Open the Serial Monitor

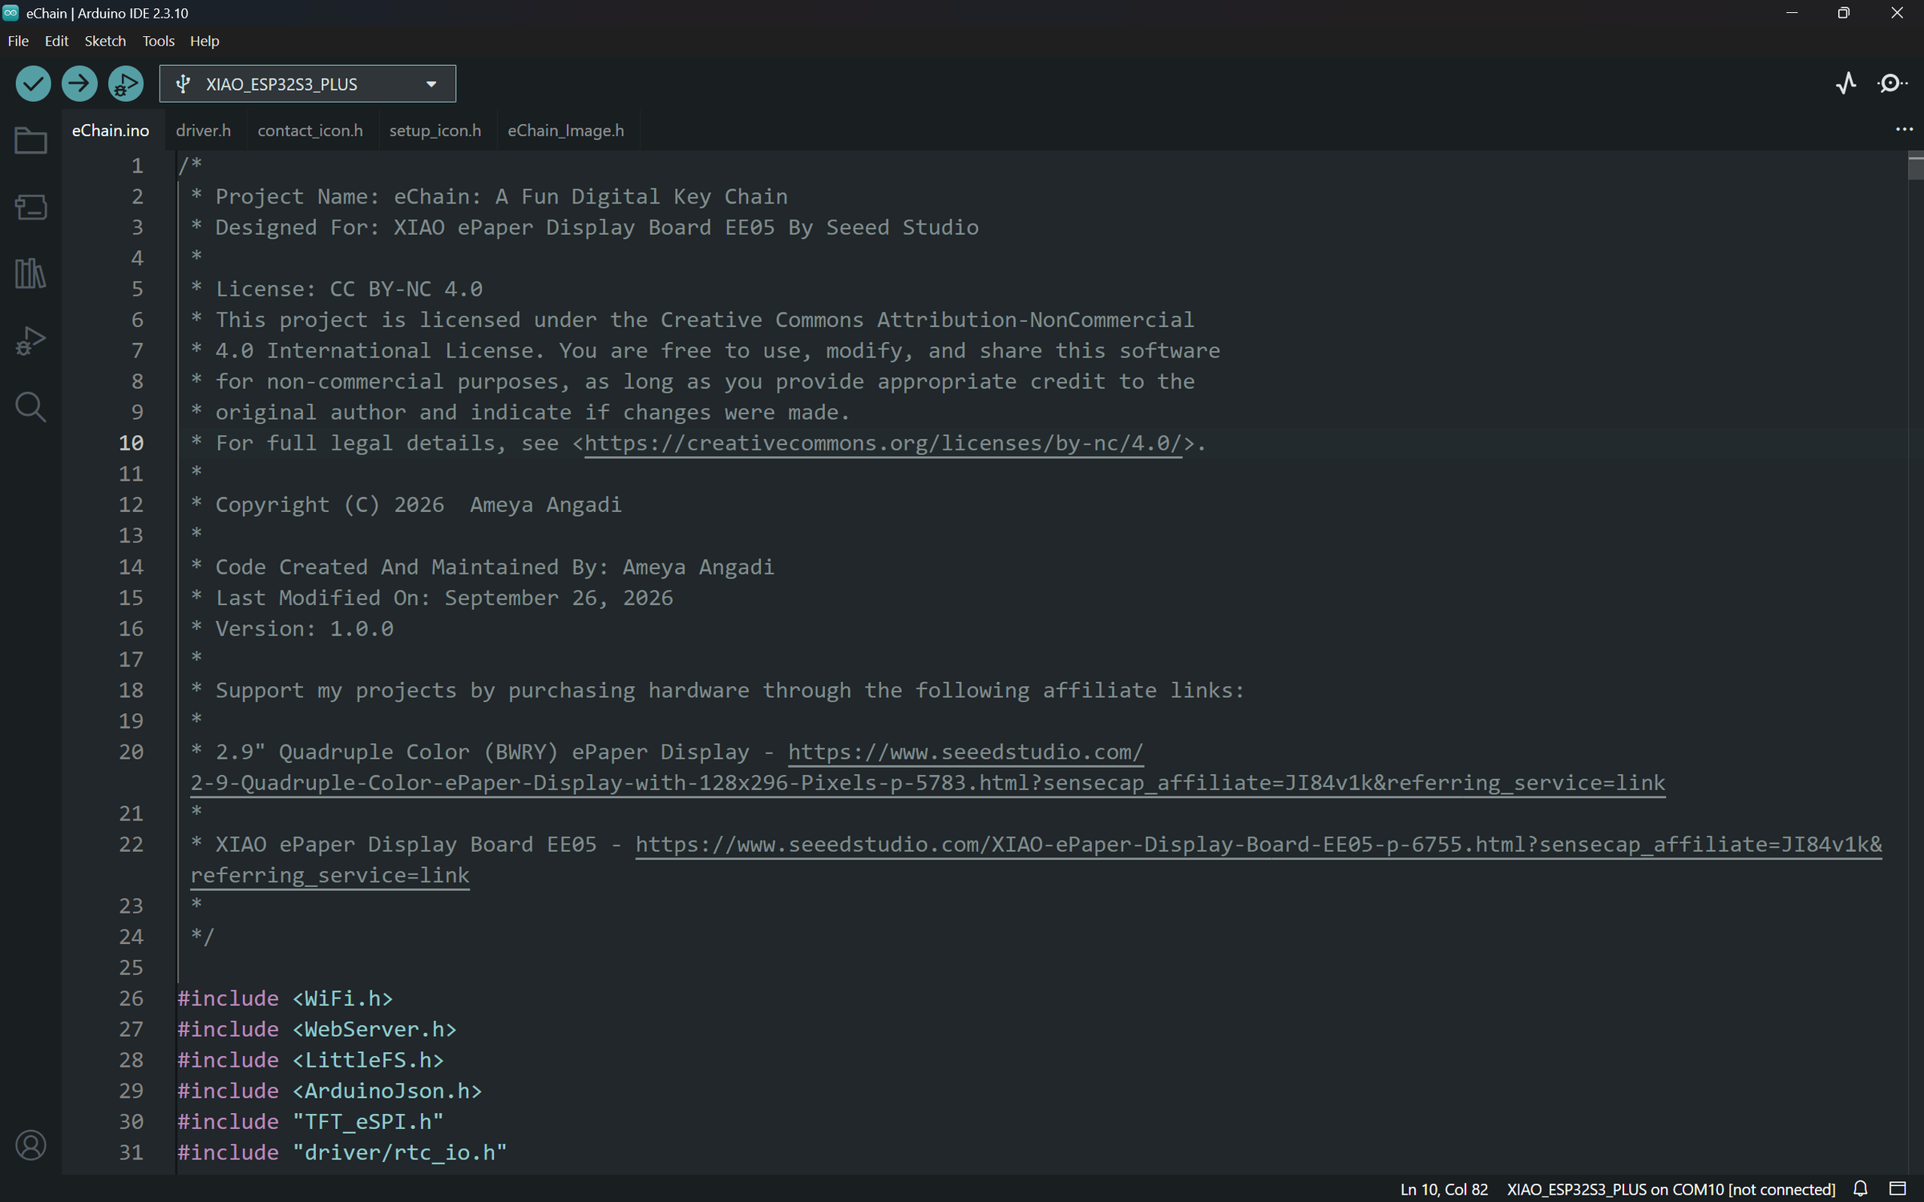(x=1892, y=83)
